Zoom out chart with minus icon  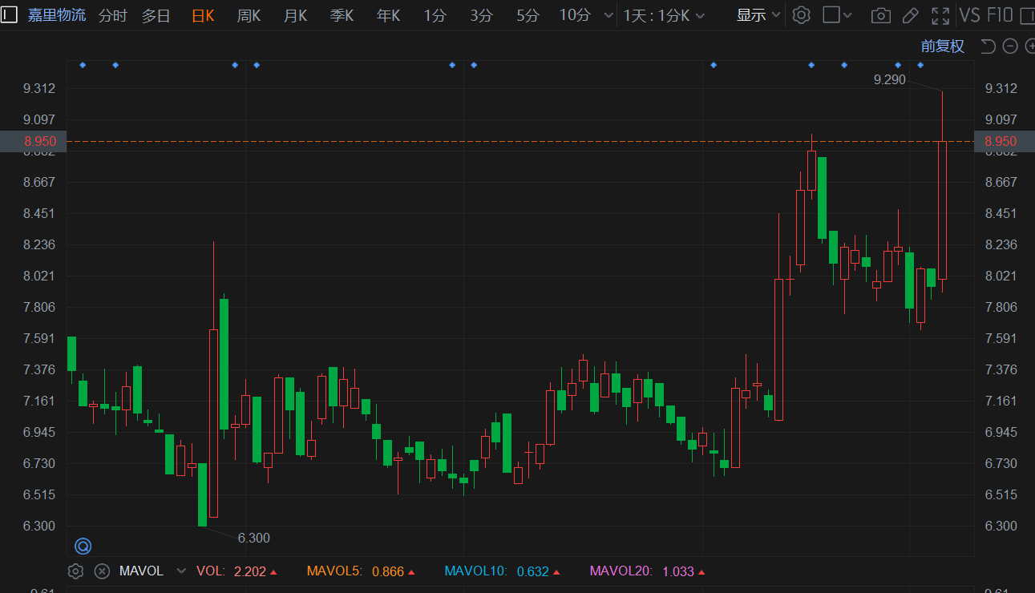point(1010,46)
